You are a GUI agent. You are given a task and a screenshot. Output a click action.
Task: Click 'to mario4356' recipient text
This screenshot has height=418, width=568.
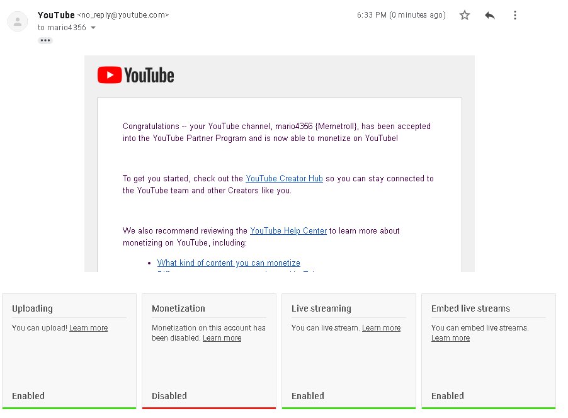point(62,28)
